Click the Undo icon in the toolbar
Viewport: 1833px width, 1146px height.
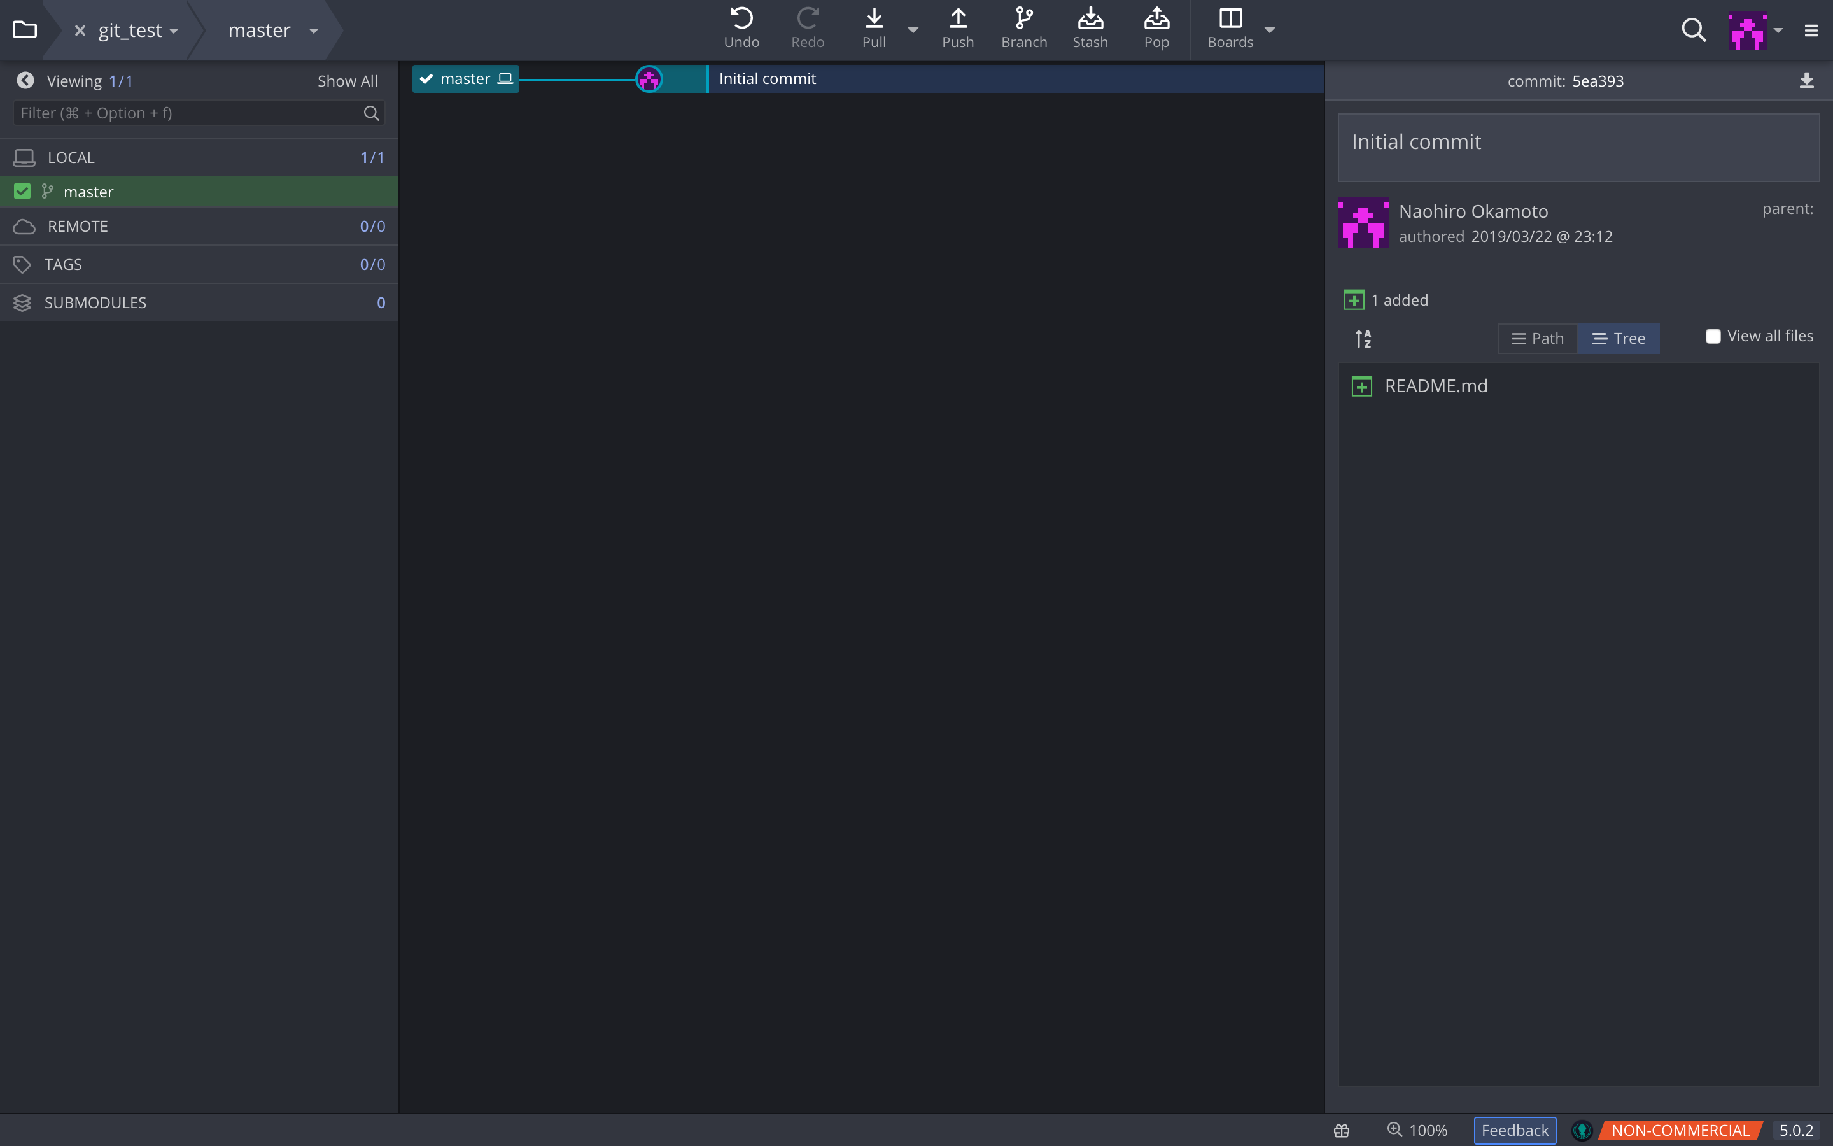click(x=741, y=19)
